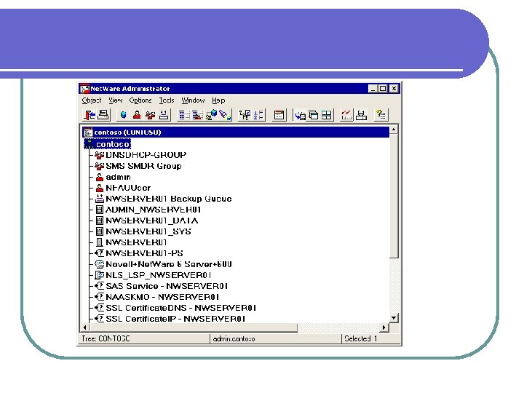Click the Selected 1 status text
Viewport: 524px width, 393px height.
click(361, 339)
